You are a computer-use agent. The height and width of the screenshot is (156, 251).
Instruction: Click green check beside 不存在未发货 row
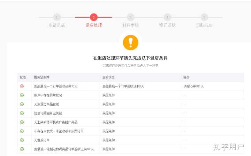coord(22,131)
